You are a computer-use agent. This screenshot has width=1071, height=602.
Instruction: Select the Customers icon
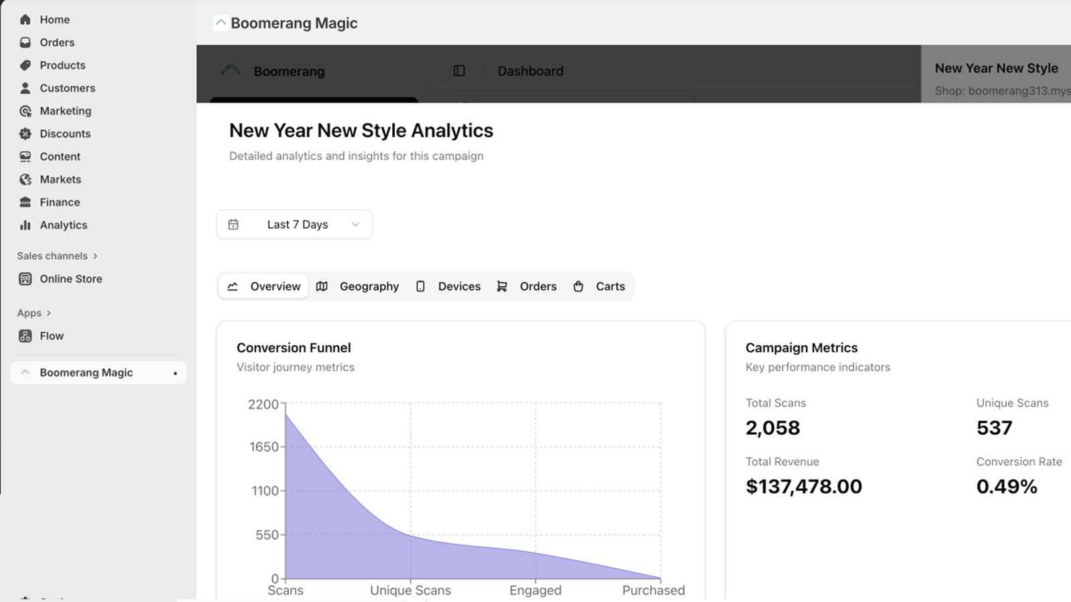click(25, 88)
